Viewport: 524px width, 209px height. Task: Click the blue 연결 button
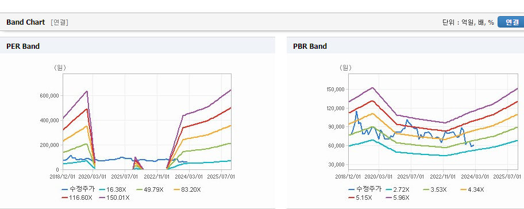(x=511, y=22)
